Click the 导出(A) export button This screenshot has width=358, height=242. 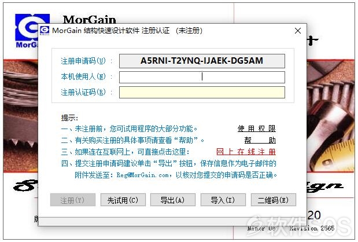[x=172, y=200]
